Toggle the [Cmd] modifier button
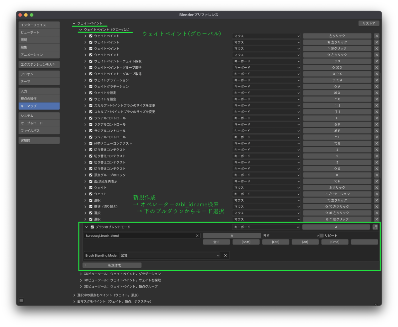The width and height of the screenshot is (398, 327). 335,242
